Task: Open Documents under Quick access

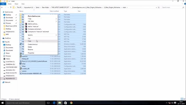Action: (x=9, y=20)
